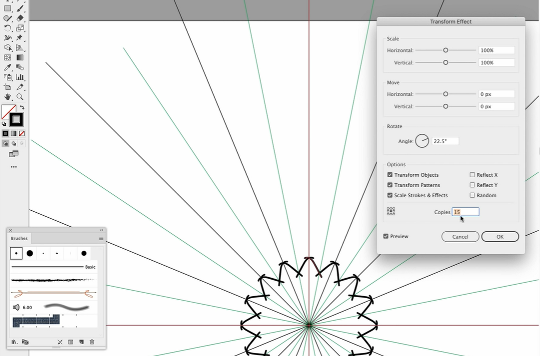
Task: Uncheck the Transform Objects checkbox
Action: point(390,175)
